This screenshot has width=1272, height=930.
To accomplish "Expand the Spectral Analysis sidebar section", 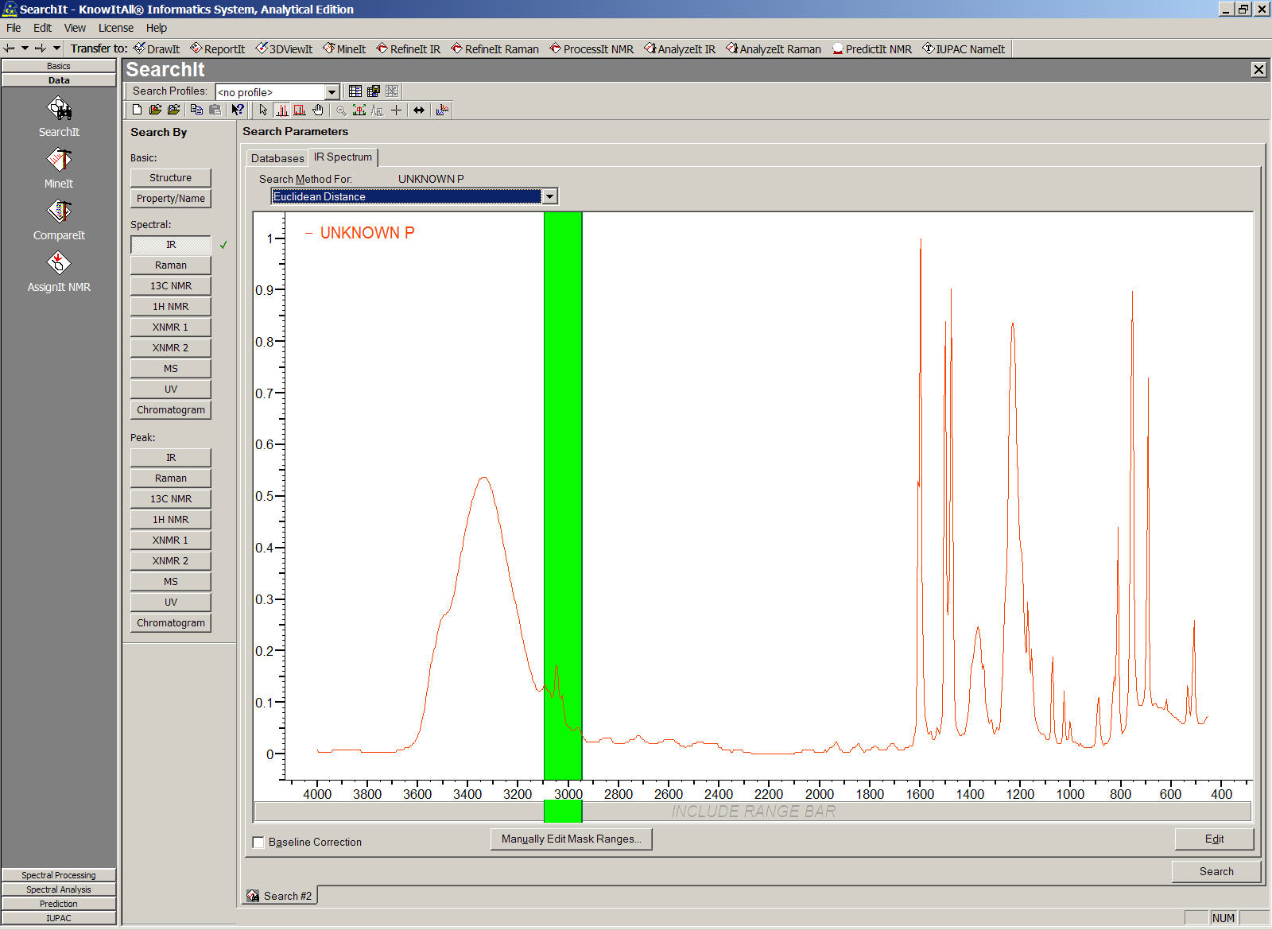I will (x=59, y=889).
